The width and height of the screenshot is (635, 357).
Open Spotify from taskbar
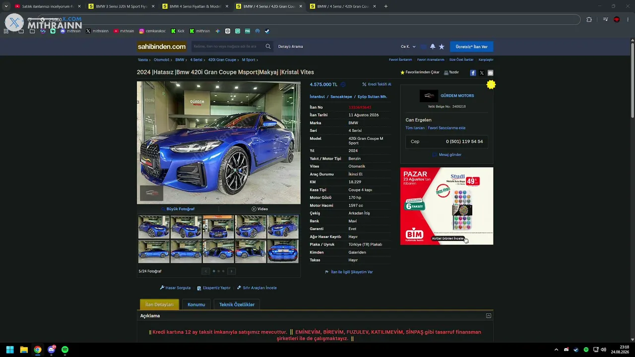coord(65,350)
